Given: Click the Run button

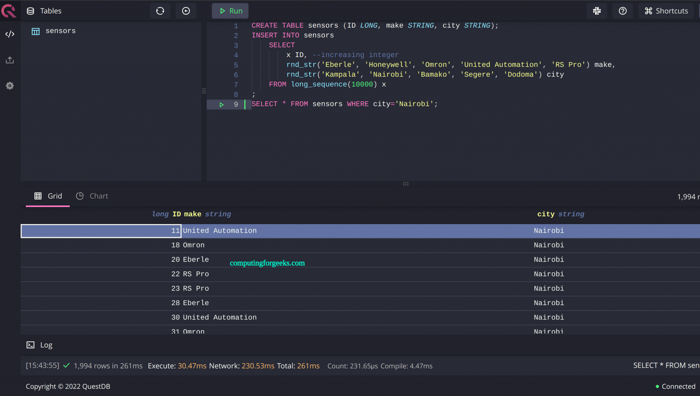Looking at the screenshot, I should coord(230,11).
